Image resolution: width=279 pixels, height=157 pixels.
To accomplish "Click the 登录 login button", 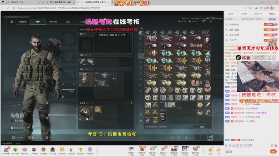I will pyautogui.click(x=269, y=8).
